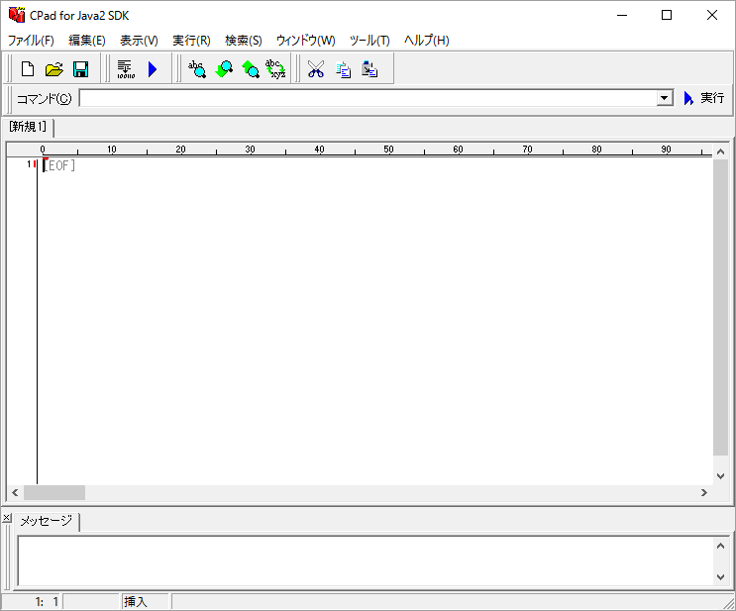Screen dimensions: 736x611
Task: Close the message pane with the small x
Action: click(7, 518)
